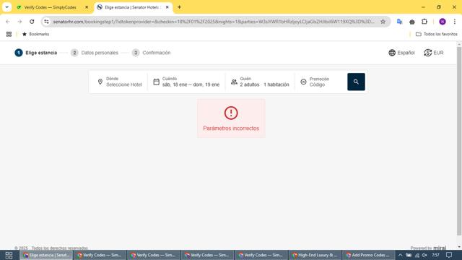This screenshot has height=260, width=462.
Task: Click the people icon beside Quién
Action: pyautogui.click(x=234, y=82)
